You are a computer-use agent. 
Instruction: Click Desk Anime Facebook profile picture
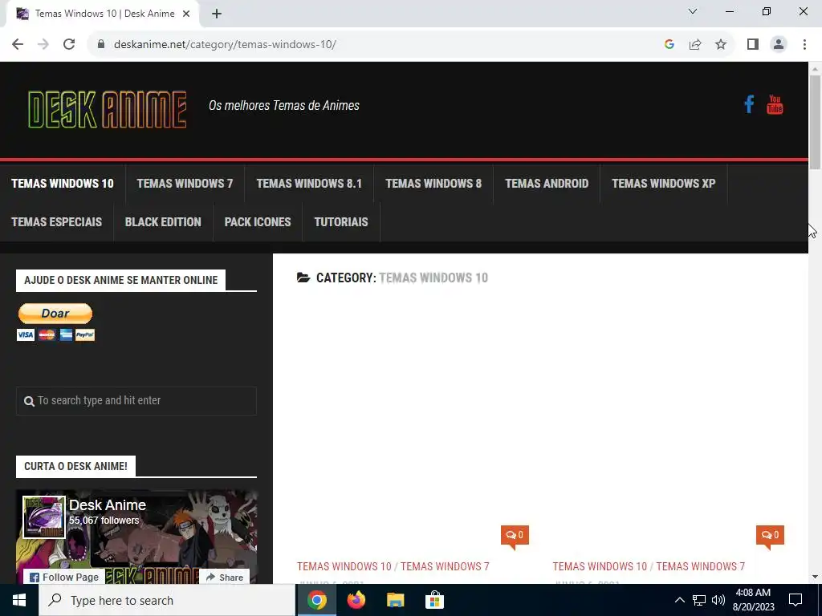click(x=44, y=517)
